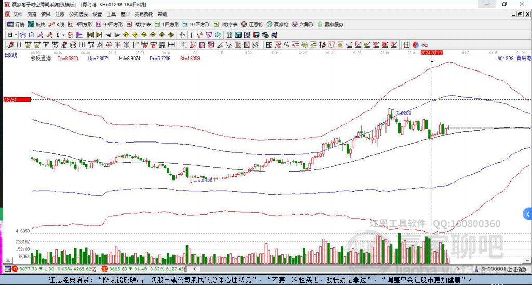Click the red pencil drawing tool
This screenshot has height=285, width=532.
click(10, 45)
